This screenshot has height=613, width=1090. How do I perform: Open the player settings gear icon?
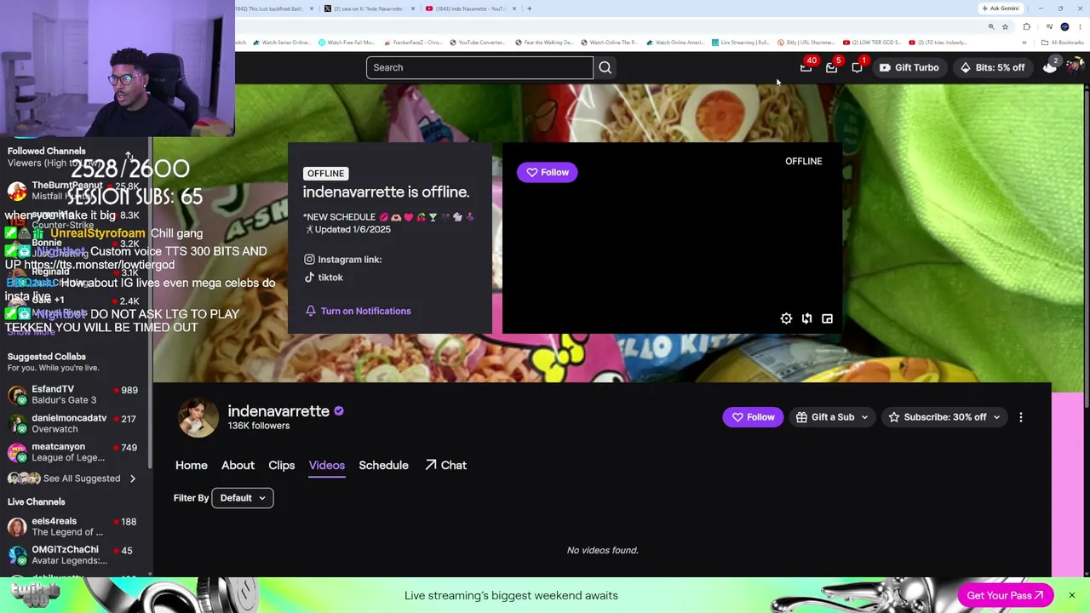(786, 318)
